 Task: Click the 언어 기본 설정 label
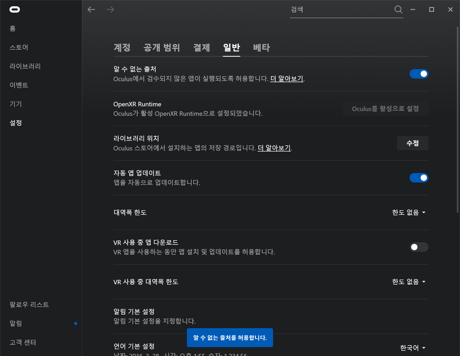pyautogui.click(x=134, y=346)
